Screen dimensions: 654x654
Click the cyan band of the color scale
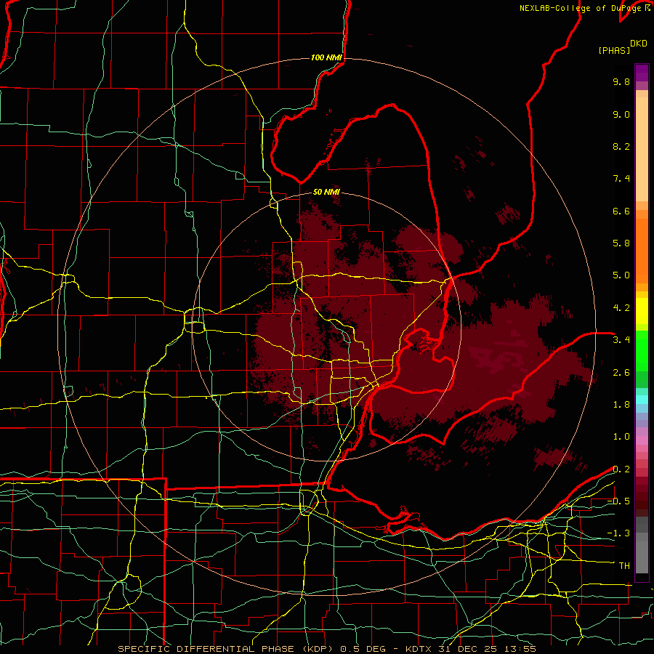[642, 400]
